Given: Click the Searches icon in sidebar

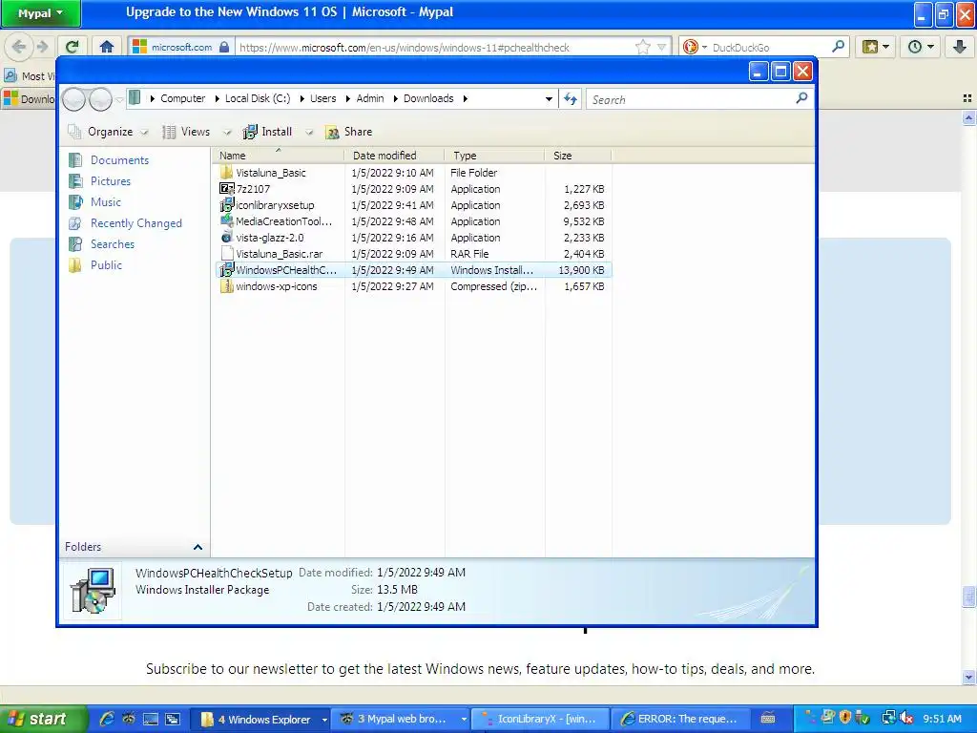Looking at the screenshot, I should click(75, 244).
